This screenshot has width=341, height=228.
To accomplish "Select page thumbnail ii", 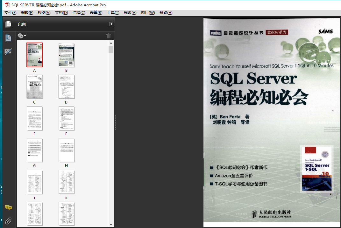I will [66, 182].
